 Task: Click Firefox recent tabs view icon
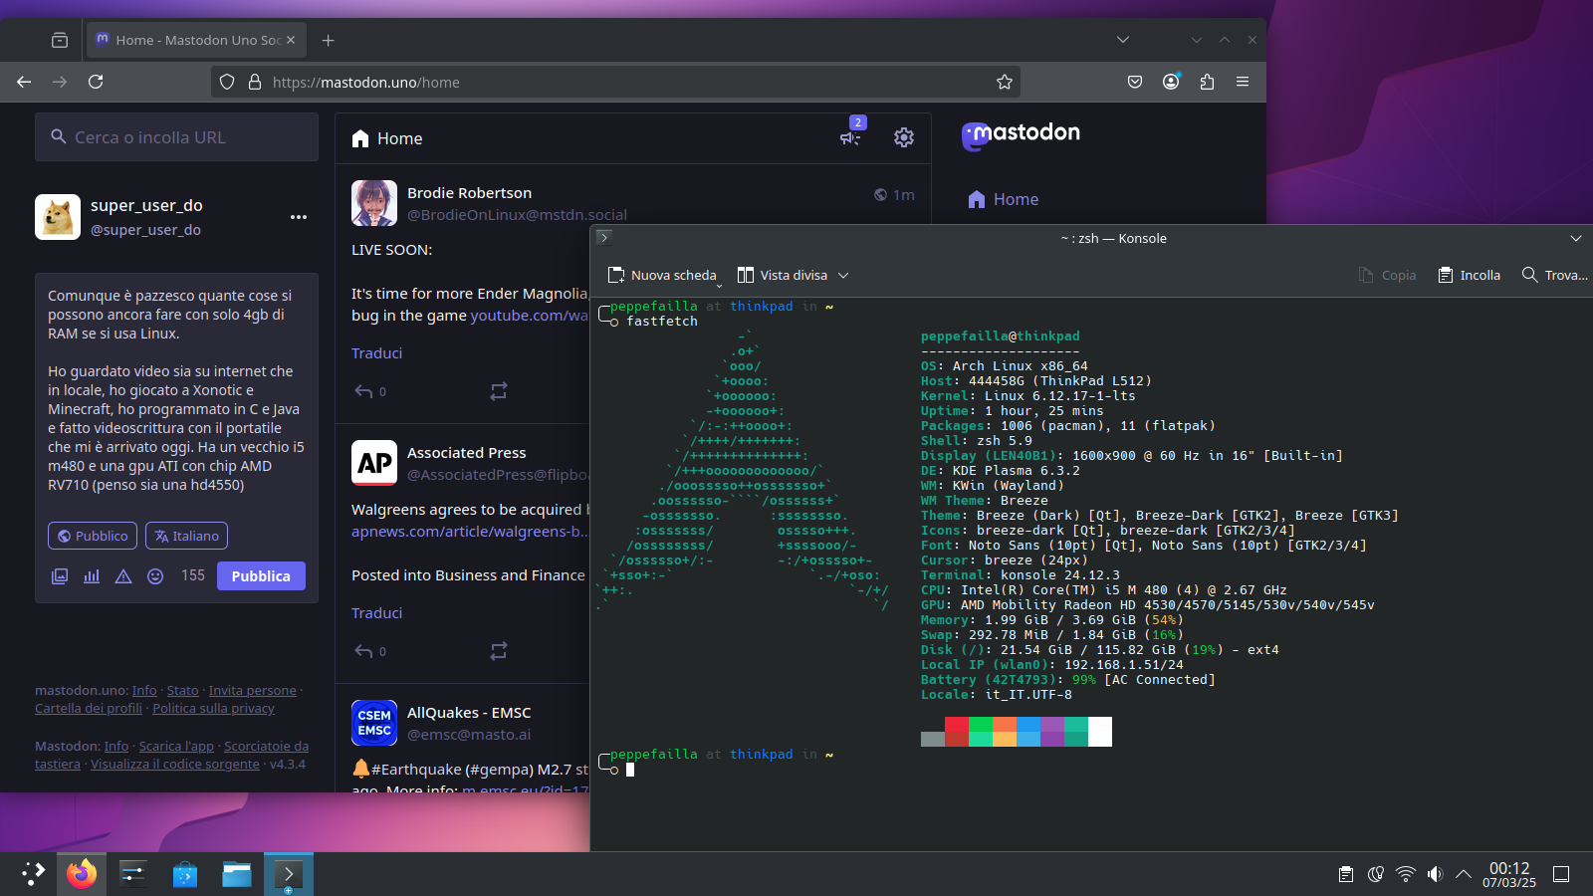click(x=60, y=40)
